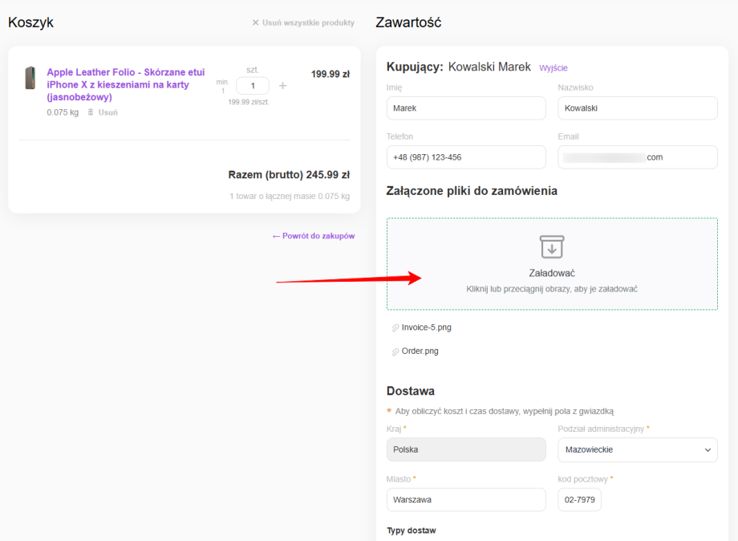The image size is (738, 541).
Task: Click the paperclip icon beside Order.png
Action: point(395,352)
